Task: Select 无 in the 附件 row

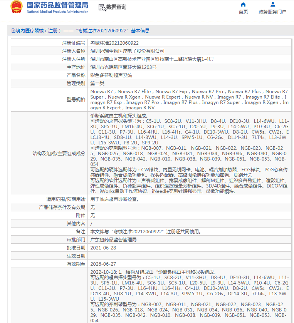Action: point(92,216)
